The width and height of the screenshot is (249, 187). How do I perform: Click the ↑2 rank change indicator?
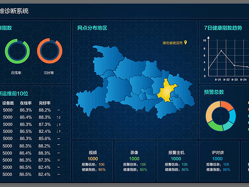(x=58, y=117)
